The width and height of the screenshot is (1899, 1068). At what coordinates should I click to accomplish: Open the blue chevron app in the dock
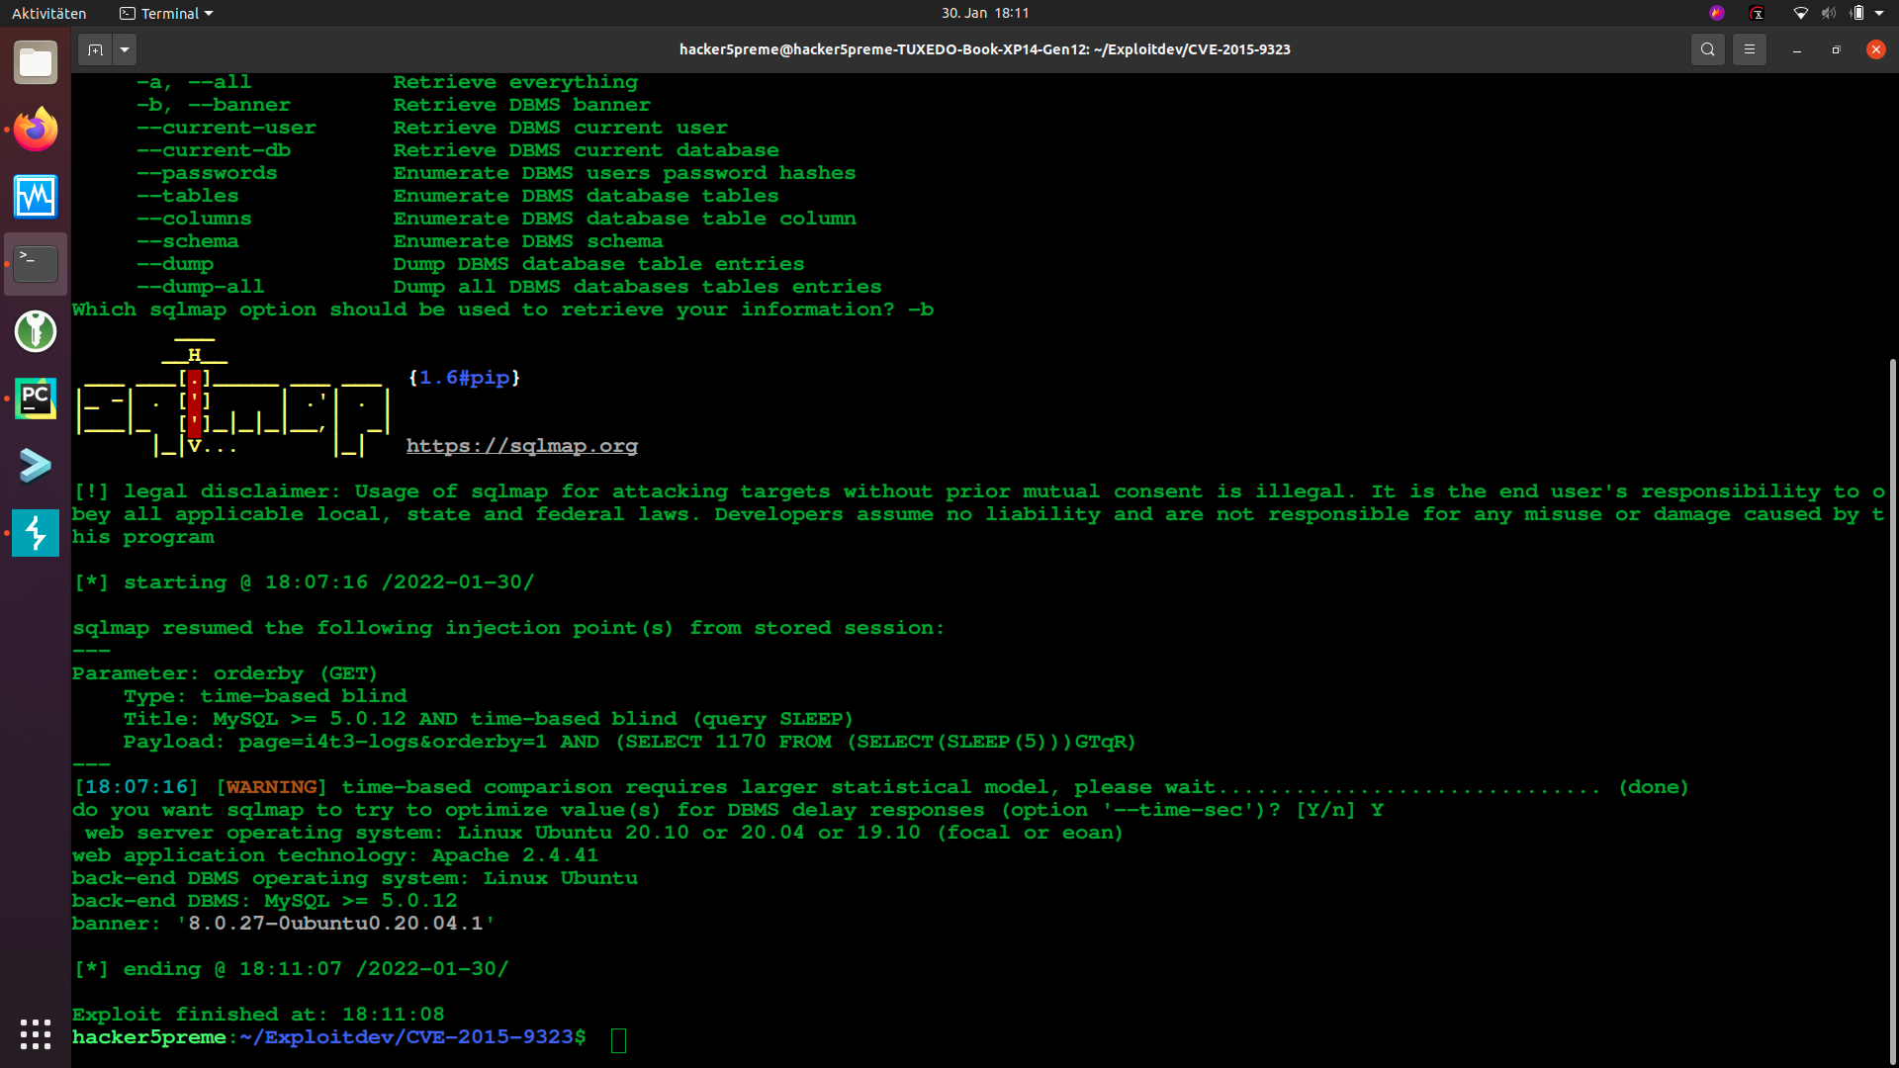pos(36,466)
